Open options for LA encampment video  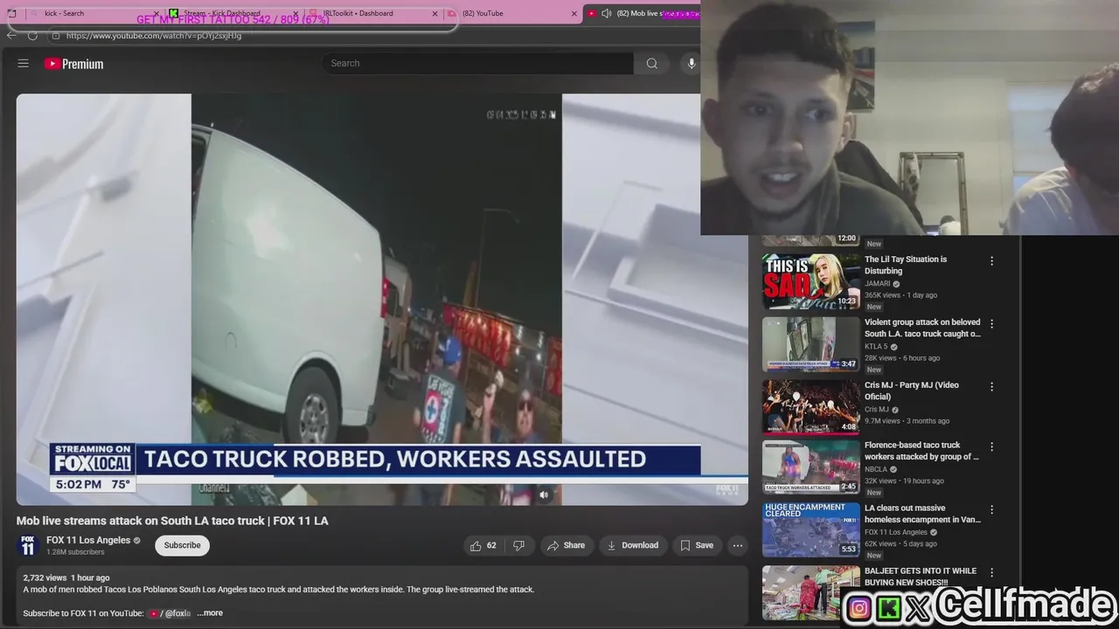(991, 510)
